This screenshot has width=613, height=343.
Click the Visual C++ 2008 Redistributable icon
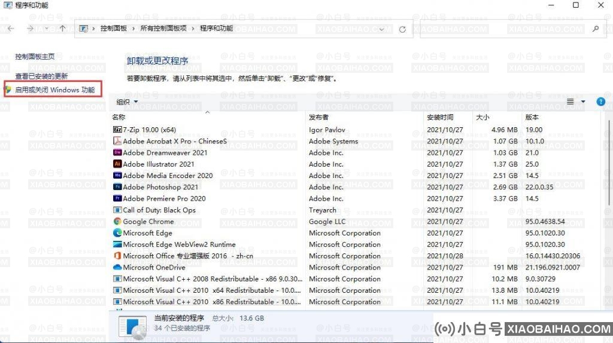pos(117,278)
